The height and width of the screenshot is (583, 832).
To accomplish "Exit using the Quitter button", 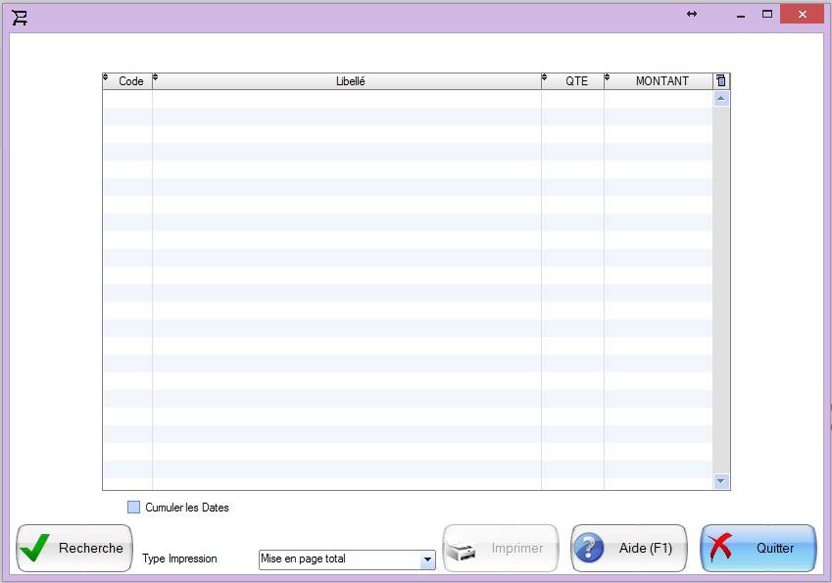I will 759,549.
